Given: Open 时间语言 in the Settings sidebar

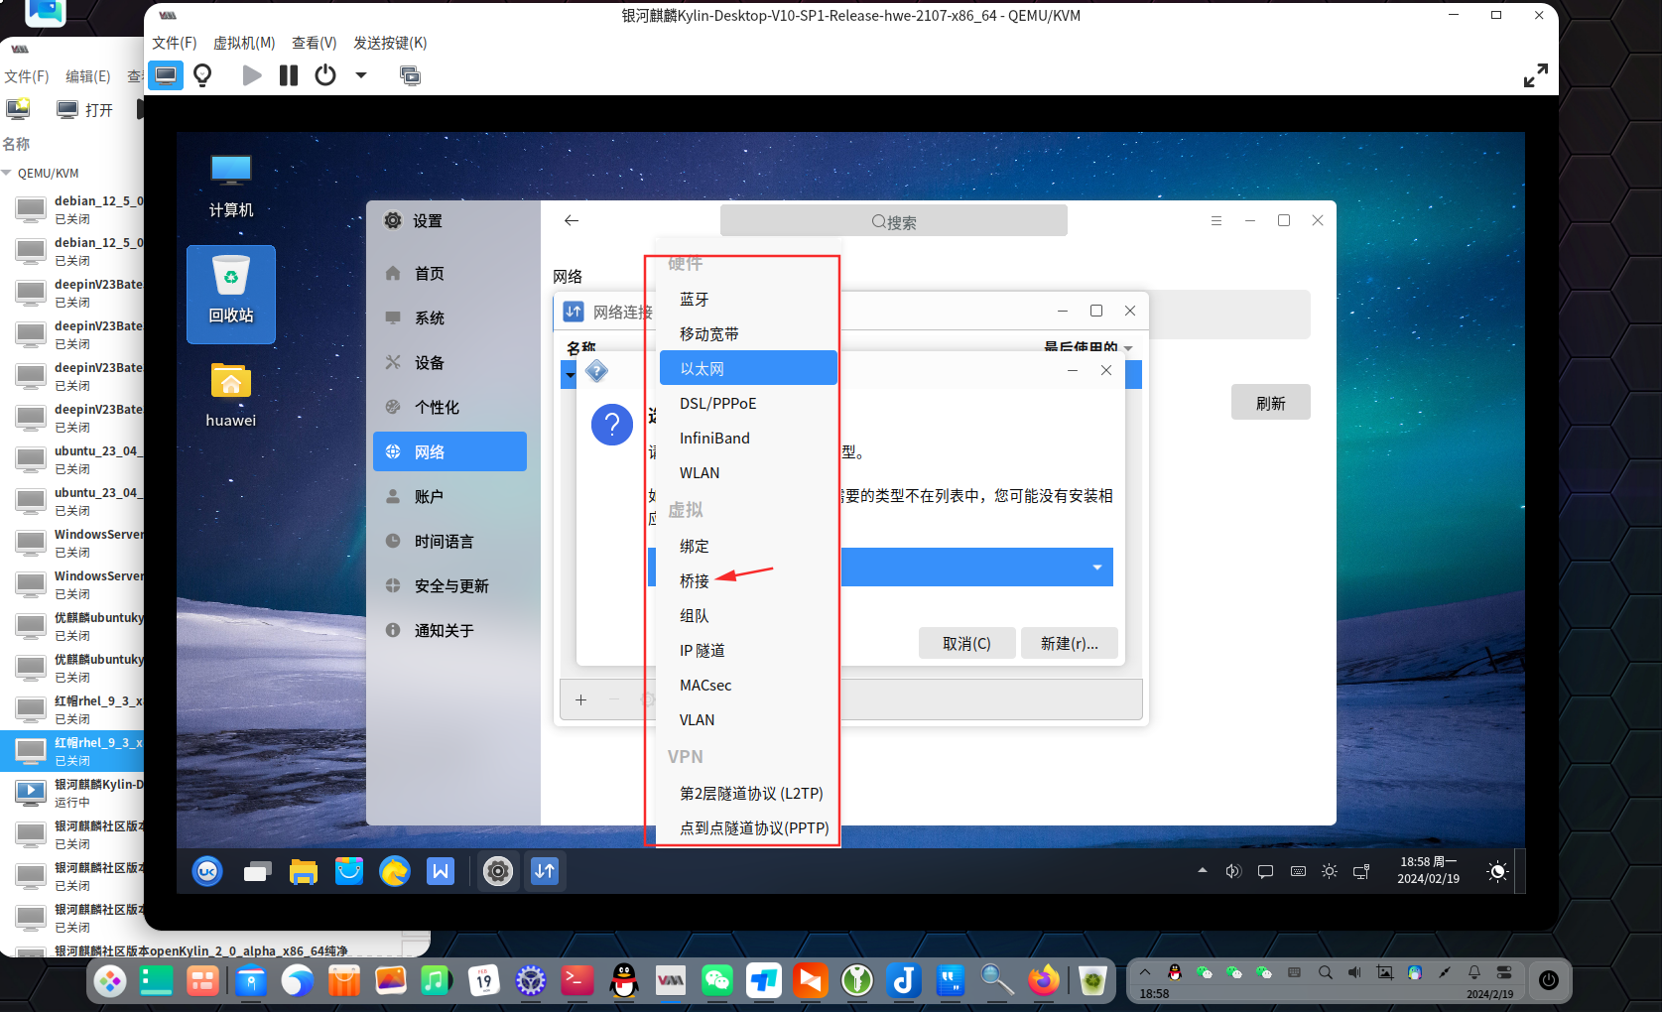Looking at the screenshot, I should [449, 541].
